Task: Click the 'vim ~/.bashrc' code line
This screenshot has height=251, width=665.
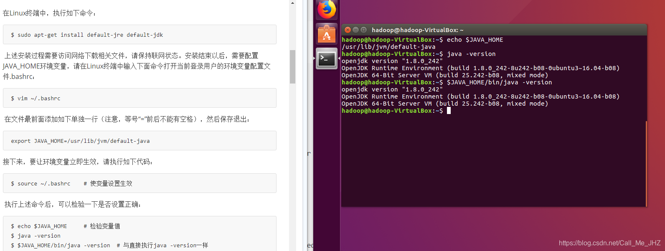Action: (36, 98)
